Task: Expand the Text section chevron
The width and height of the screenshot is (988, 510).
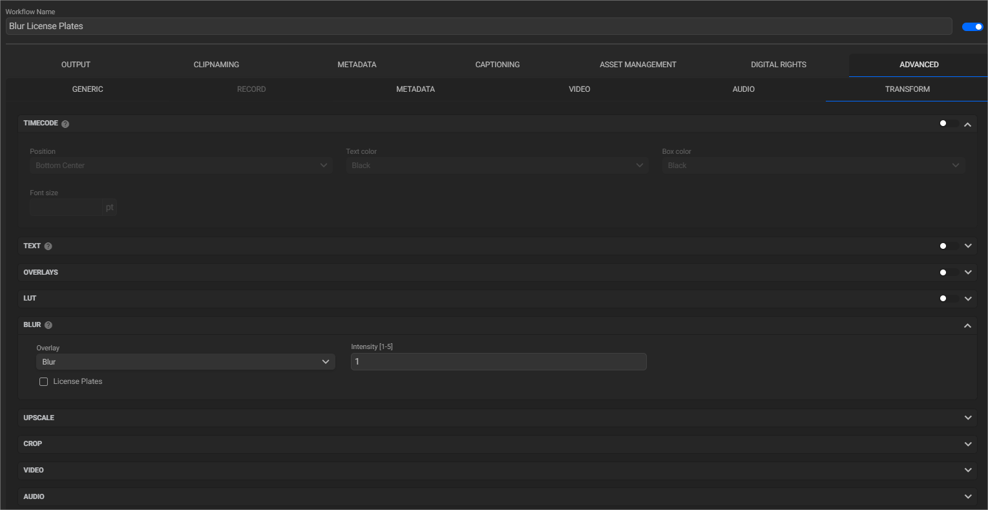Action: [968, 246]
